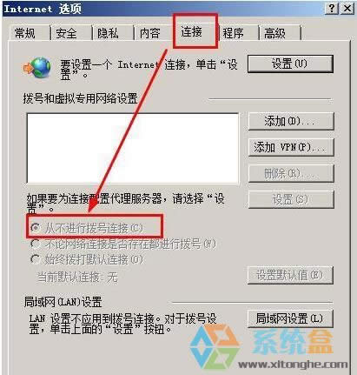This screenshot has height=375, width=357.
Task: Click the 添加(D)... button
Action: point(291,121)
